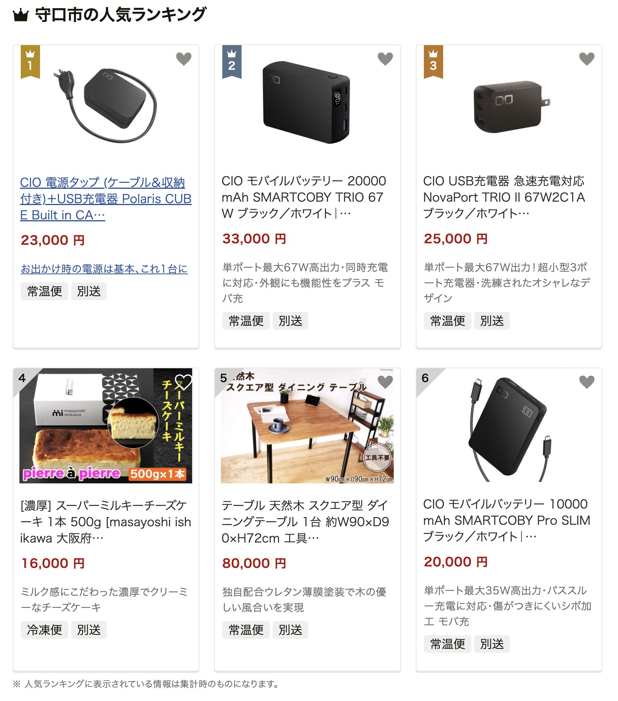Open the cheesecake product photo
618x701 pixels.
pos(106,426)
